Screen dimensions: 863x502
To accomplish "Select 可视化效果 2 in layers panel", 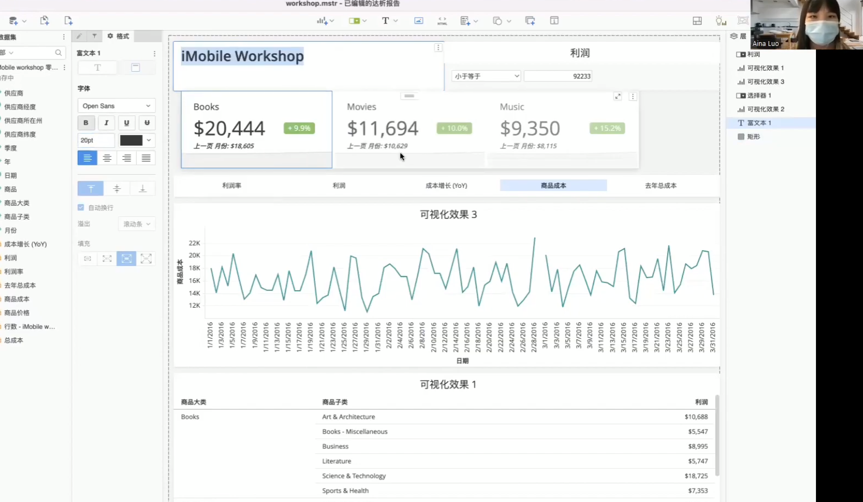I will click(765, 109).
